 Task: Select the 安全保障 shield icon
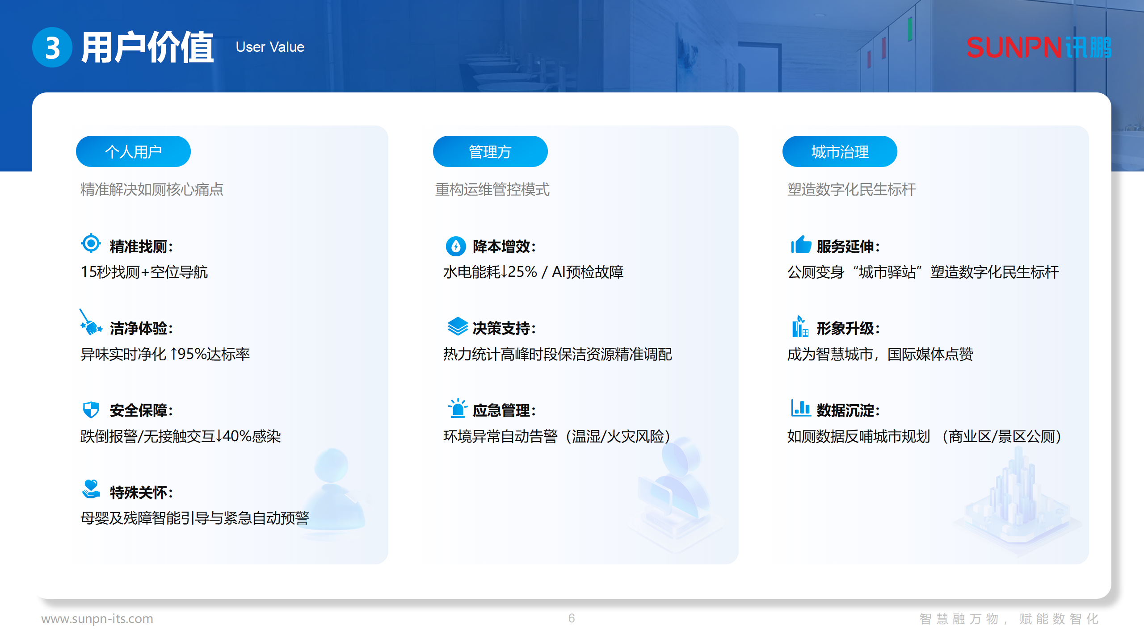(x=91, y=409)
